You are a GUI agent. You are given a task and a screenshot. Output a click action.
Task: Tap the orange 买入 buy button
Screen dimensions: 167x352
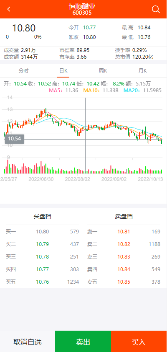coord(139,342)
